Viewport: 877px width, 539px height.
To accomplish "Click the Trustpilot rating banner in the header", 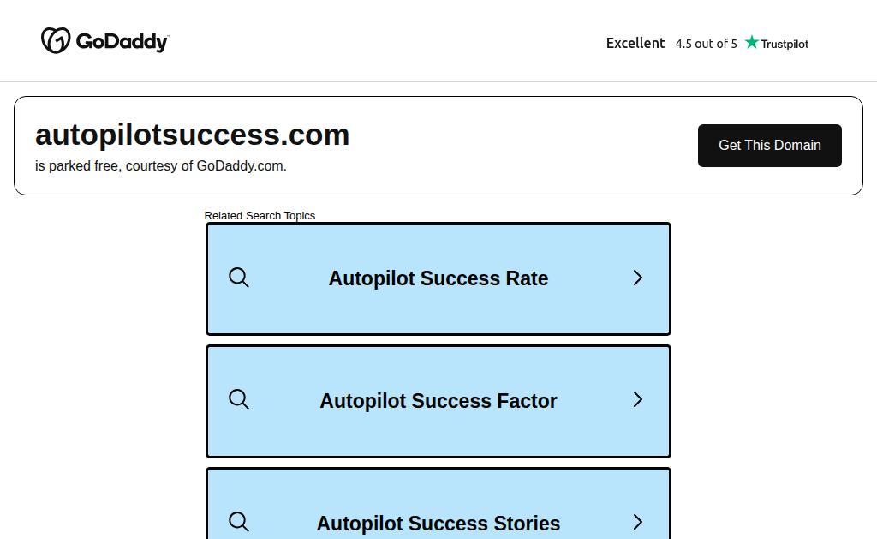I will tap(707, 43).
